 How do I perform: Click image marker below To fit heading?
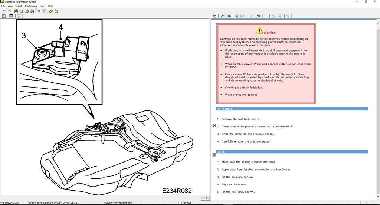pos(214,157)
